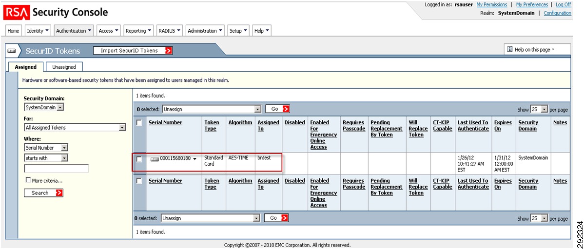The image size is (584, 249).
Task: Open the Setup menu
Action: pos(238,31)
